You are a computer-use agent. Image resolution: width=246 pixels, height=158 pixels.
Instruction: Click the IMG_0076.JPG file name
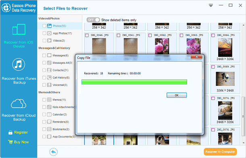[x=226, y=130]
